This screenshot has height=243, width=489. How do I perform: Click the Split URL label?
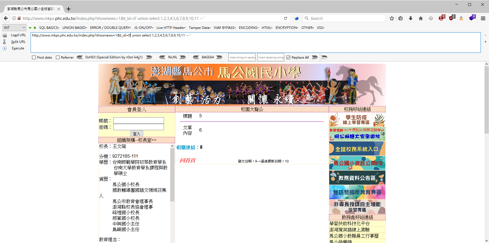tap(19, 42)
